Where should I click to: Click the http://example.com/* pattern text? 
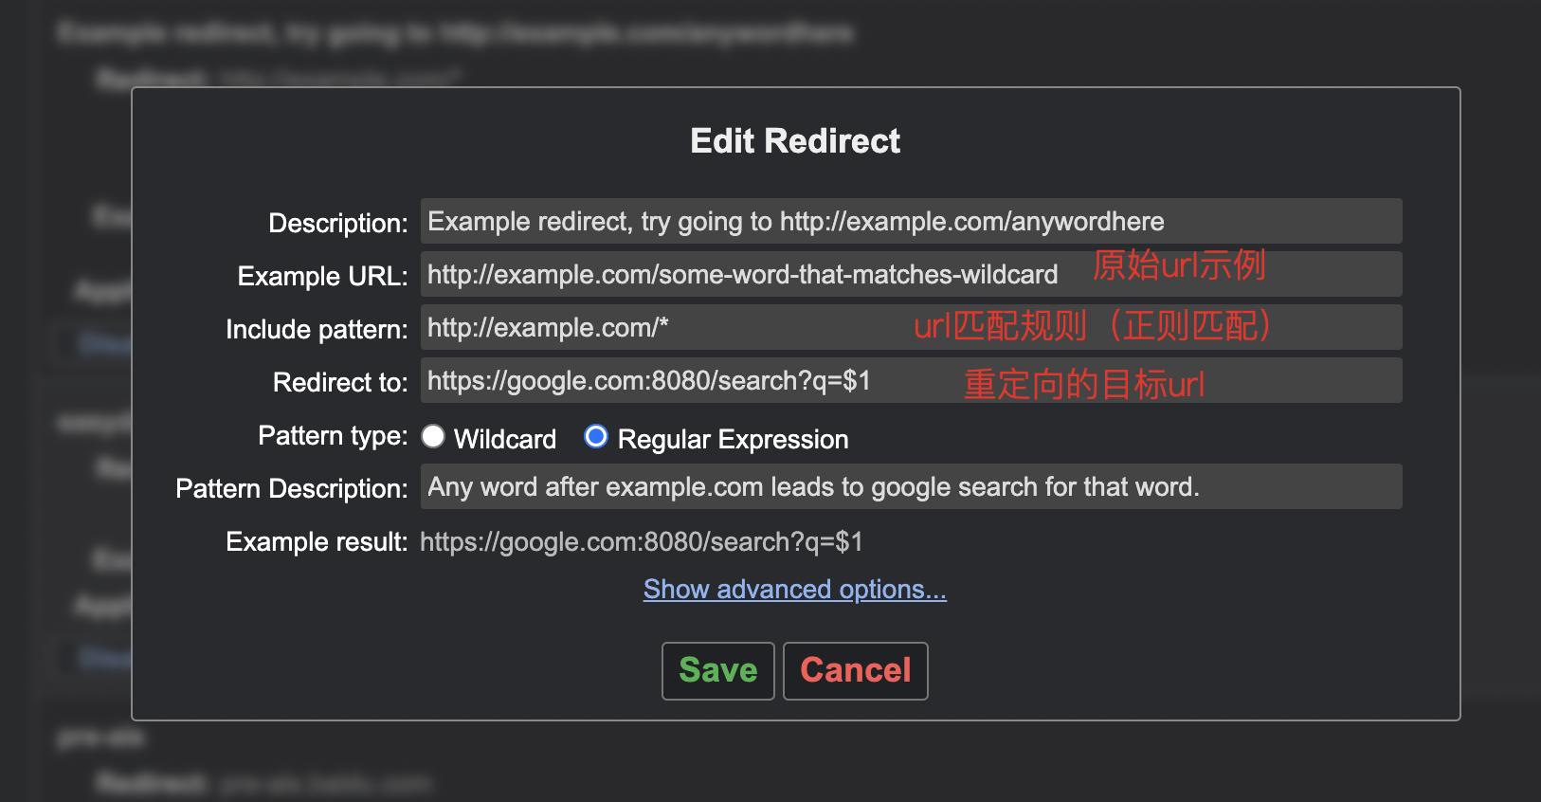pyautogui.click(x=547, y=327)
